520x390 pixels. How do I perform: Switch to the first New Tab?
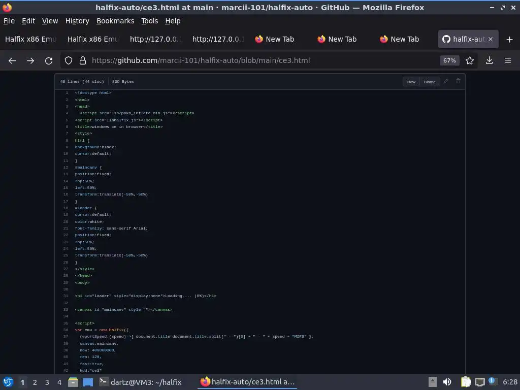280,39
